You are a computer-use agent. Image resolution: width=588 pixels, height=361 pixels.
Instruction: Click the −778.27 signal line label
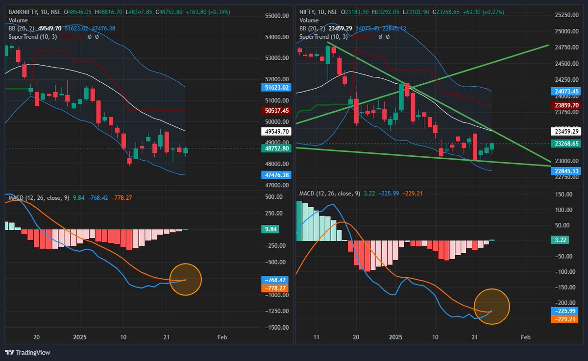point(275,289)
